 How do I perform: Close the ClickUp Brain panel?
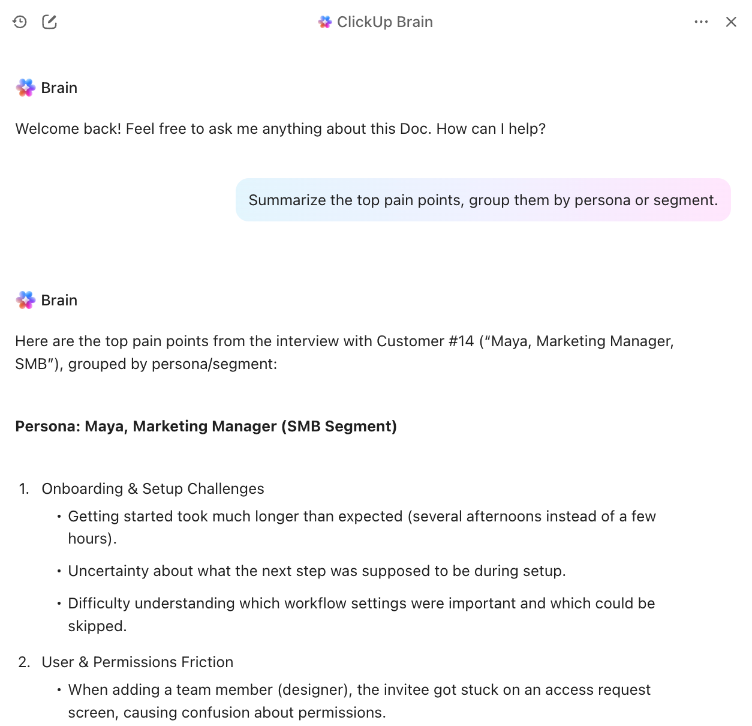731,22
